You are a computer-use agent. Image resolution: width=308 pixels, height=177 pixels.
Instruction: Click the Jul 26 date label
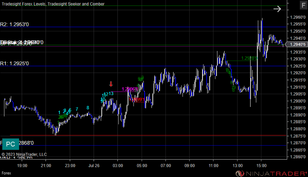[x=94, y=166]
